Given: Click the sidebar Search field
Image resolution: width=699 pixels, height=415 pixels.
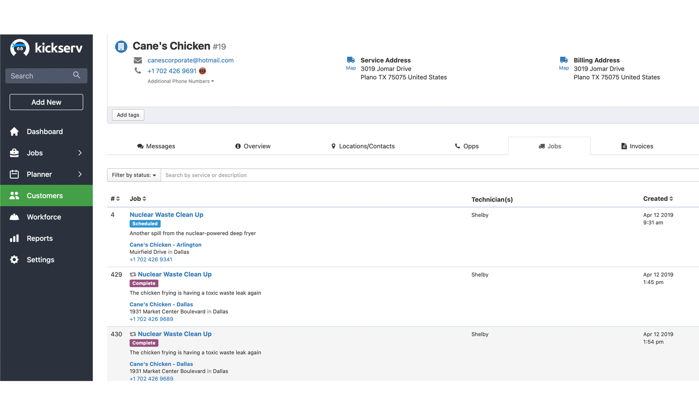Looking at the screenshot, I should click(46, 76).
